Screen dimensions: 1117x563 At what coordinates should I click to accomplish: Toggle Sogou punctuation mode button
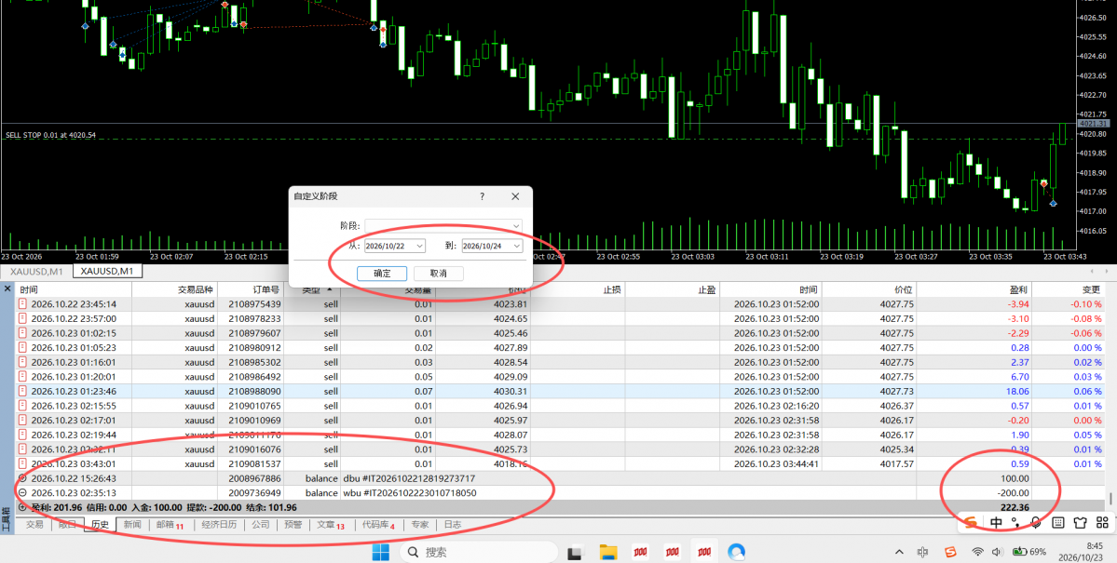click(1015, 522)
